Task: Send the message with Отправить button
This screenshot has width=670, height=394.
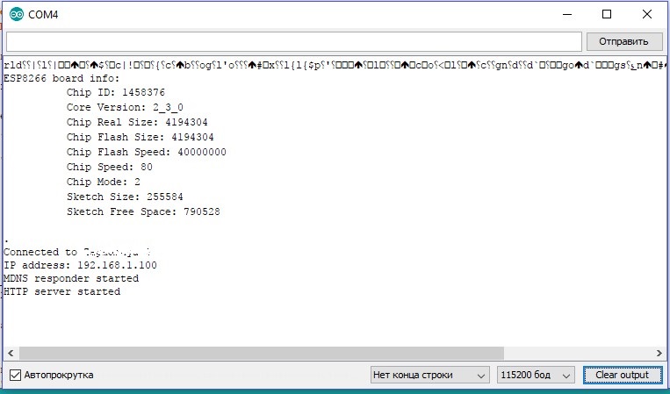Action: [x=623, y=41]
